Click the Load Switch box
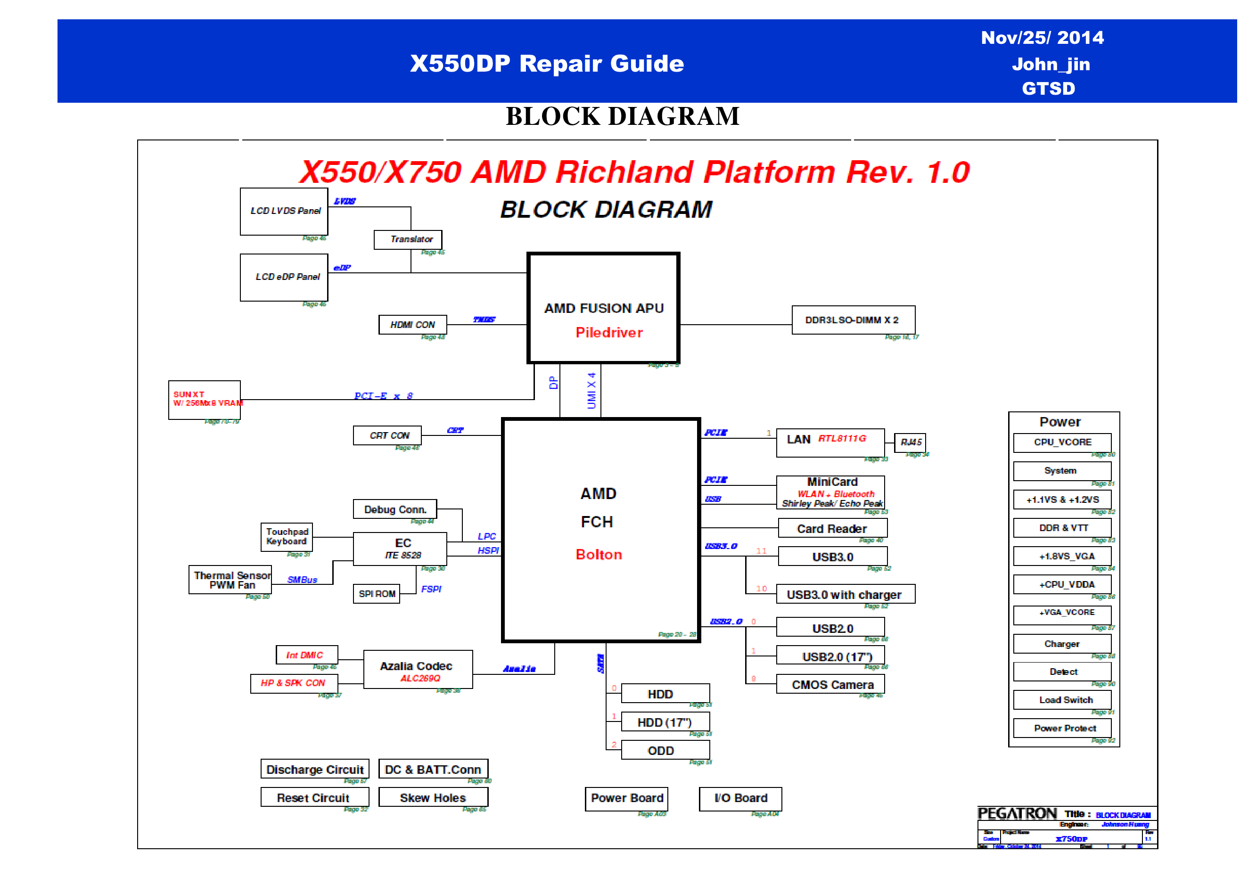 click(1062, 700)
